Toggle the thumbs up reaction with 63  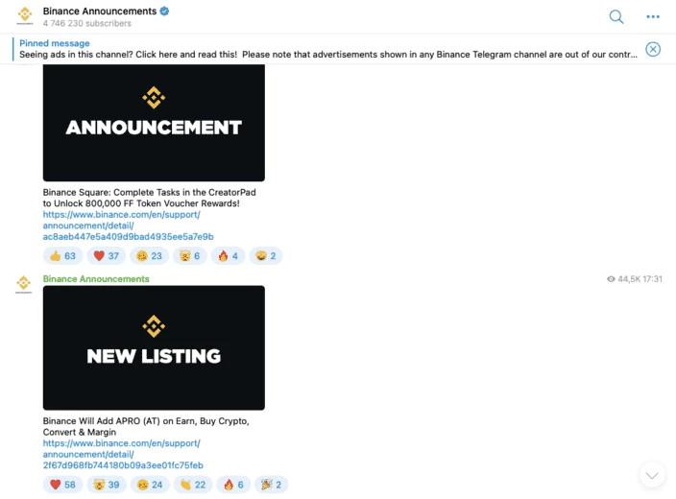(x=63, y=256)
